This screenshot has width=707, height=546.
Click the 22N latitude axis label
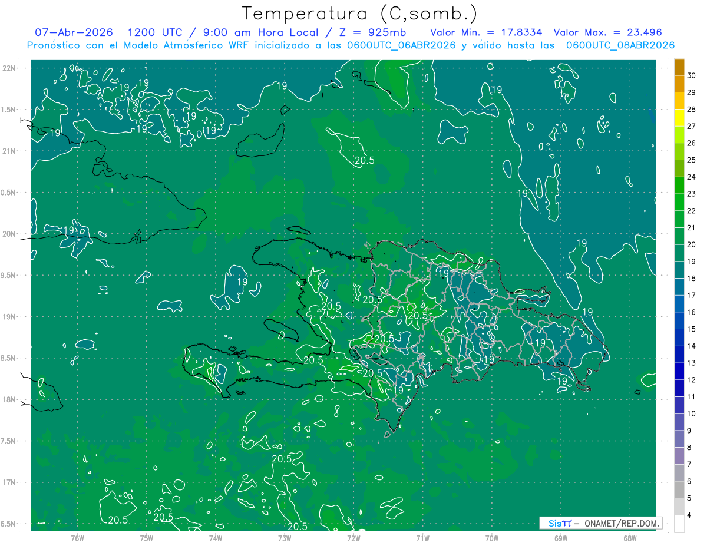click(9, 68)
